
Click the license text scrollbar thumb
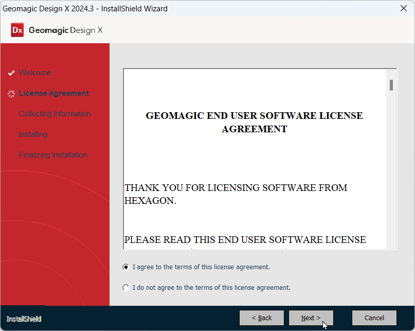click(391, 85)
